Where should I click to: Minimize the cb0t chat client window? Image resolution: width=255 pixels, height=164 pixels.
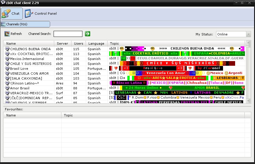point(237,3)
